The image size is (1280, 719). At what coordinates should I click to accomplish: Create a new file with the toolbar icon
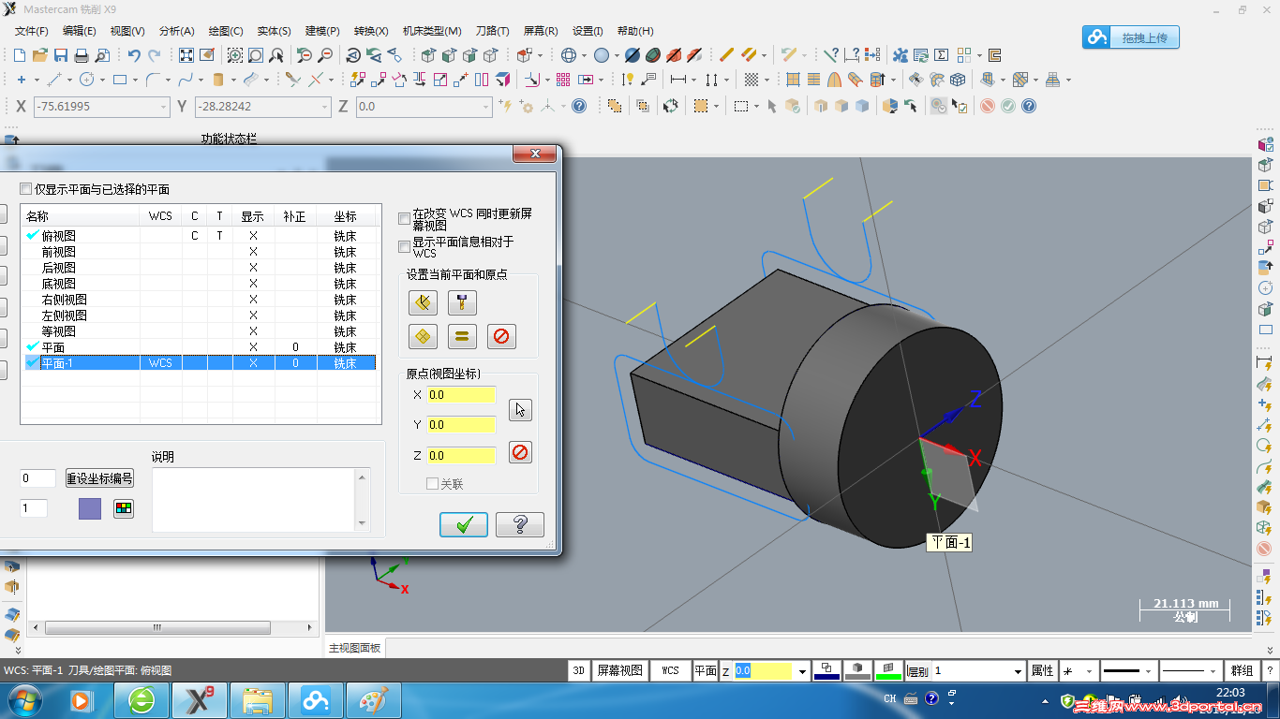click(x=20, y=55)
